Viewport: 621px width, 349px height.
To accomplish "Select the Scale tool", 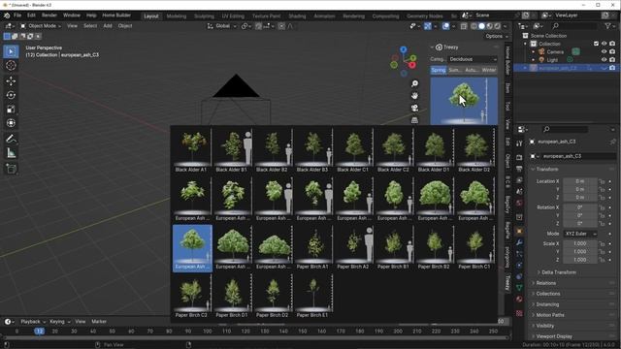I will [11, 110].
